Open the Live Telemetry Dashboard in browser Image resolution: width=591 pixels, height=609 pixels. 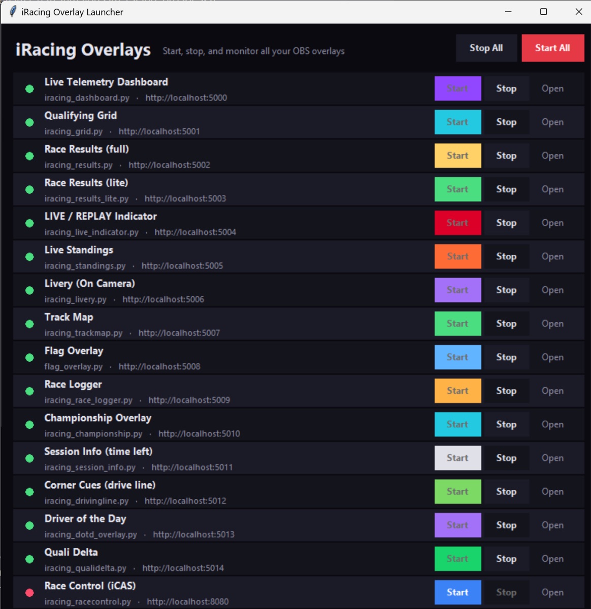552,89
